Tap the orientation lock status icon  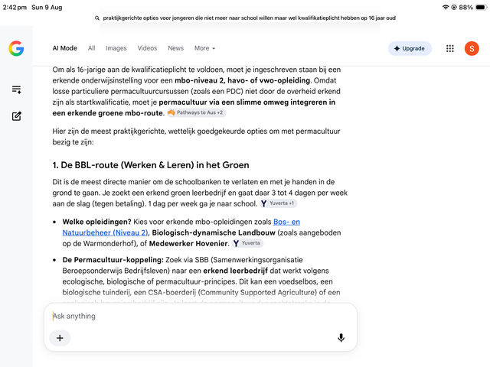click(x=454, y=7)
